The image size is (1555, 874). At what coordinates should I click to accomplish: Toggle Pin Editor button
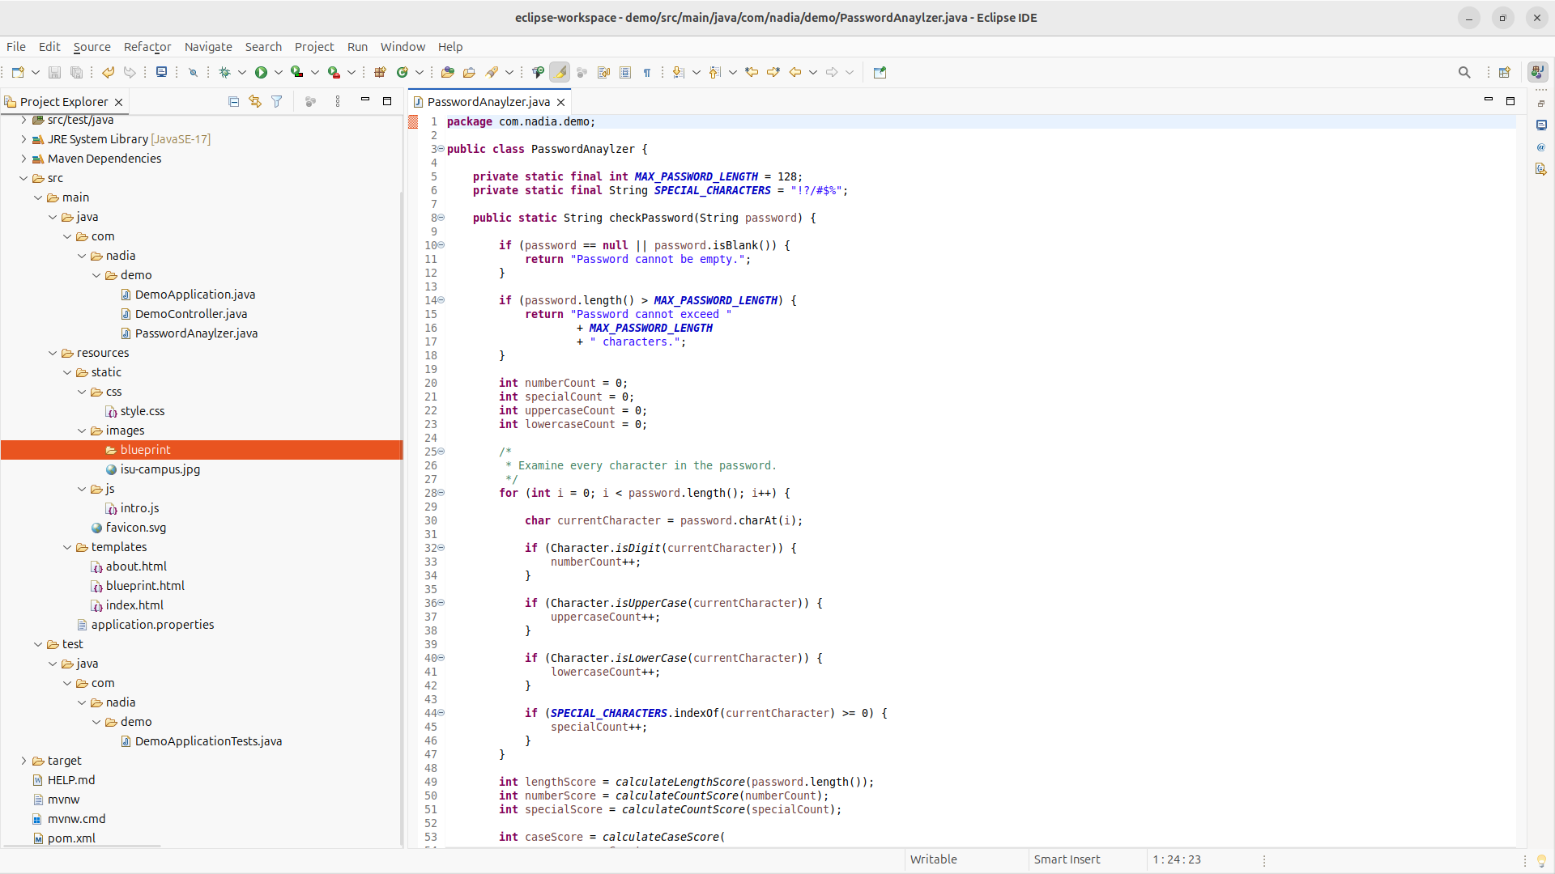[x=880, y=73]
